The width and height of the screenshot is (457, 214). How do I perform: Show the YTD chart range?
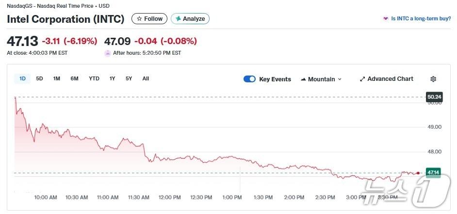pyautogui.click(x=94, y=78)
